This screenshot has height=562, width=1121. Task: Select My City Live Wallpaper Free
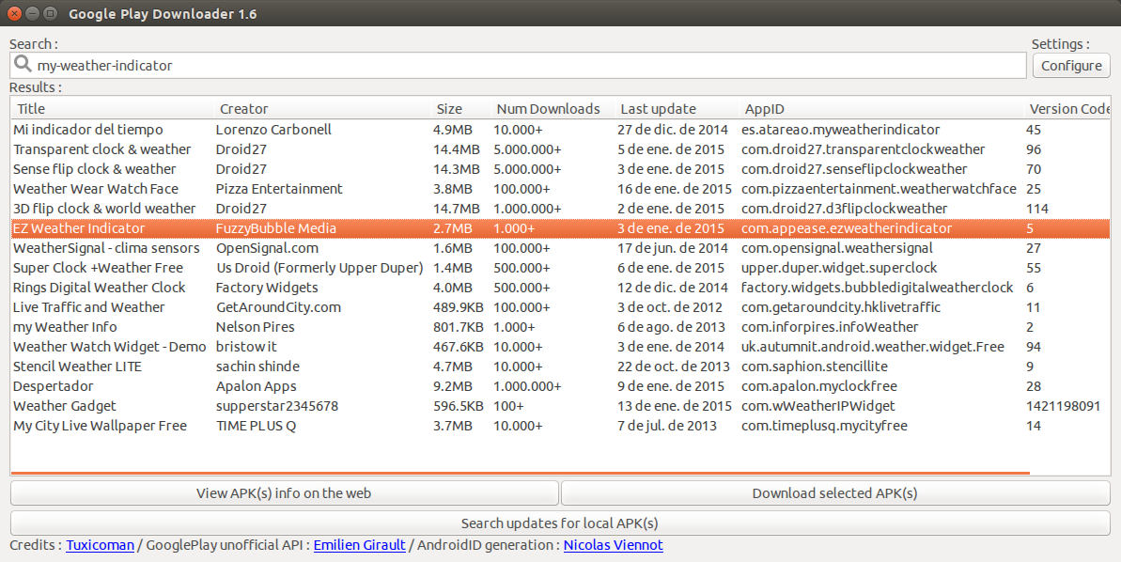pyautogui.click(x=560, y=426)
